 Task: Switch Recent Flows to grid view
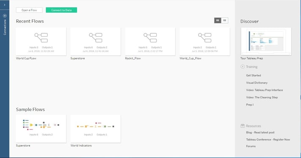218,20
